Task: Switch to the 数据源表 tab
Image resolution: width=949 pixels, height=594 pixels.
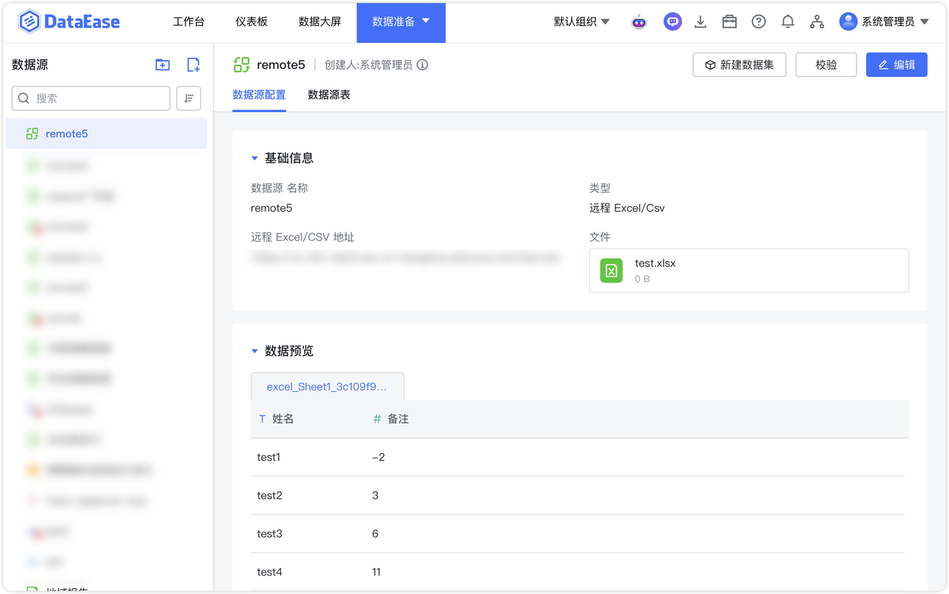Action: pos(328,95)
